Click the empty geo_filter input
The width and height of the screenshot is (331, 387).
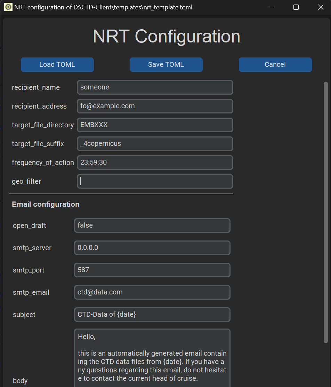coord(155,181)
